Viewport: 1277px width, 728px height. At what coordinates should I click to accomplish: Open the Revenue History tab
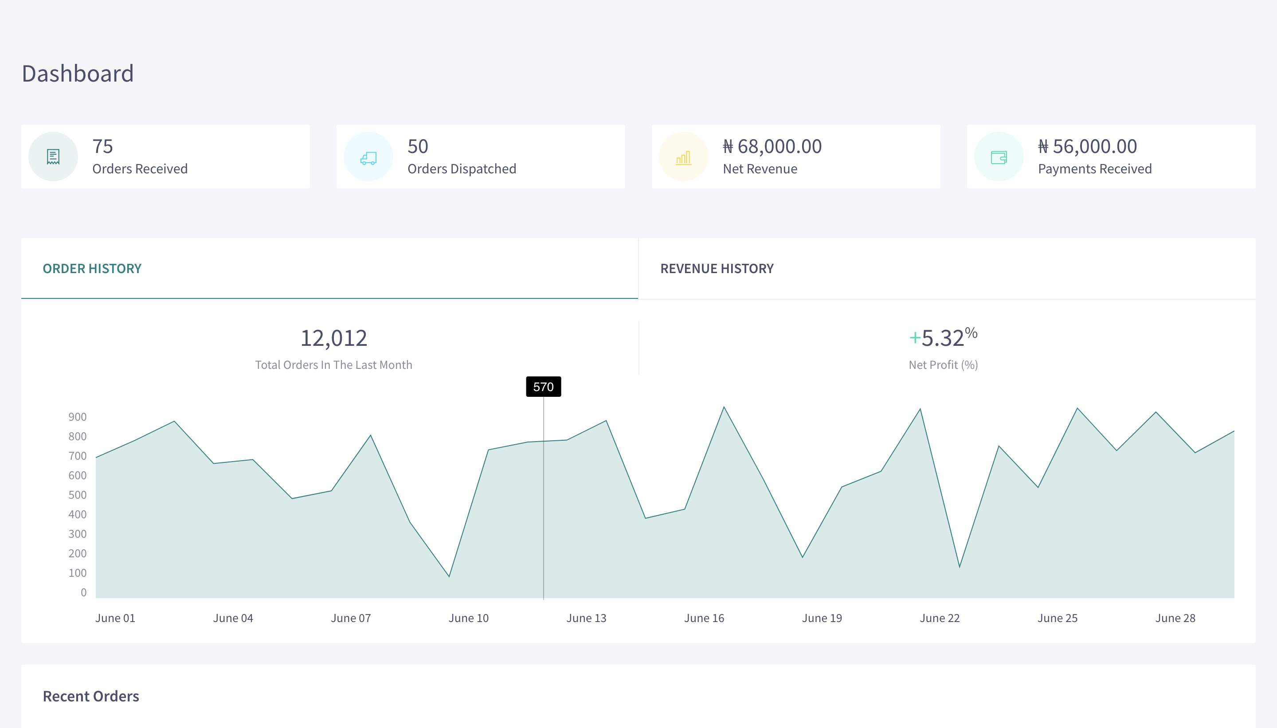click(717, 269)
